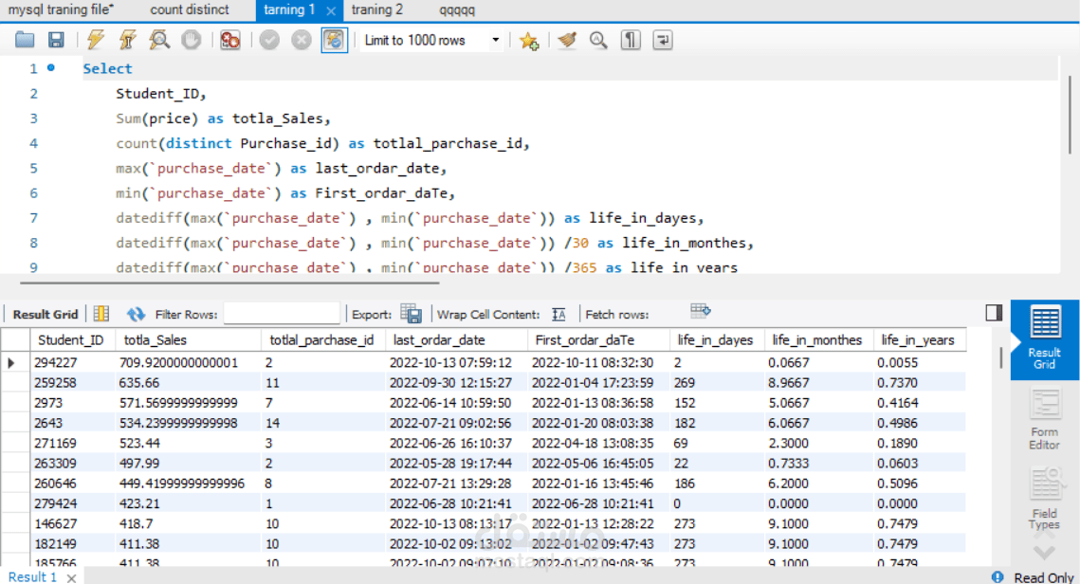Switch to mysql traning file tab
Screen dimensions: 1080x584
(x=62, y=9)
